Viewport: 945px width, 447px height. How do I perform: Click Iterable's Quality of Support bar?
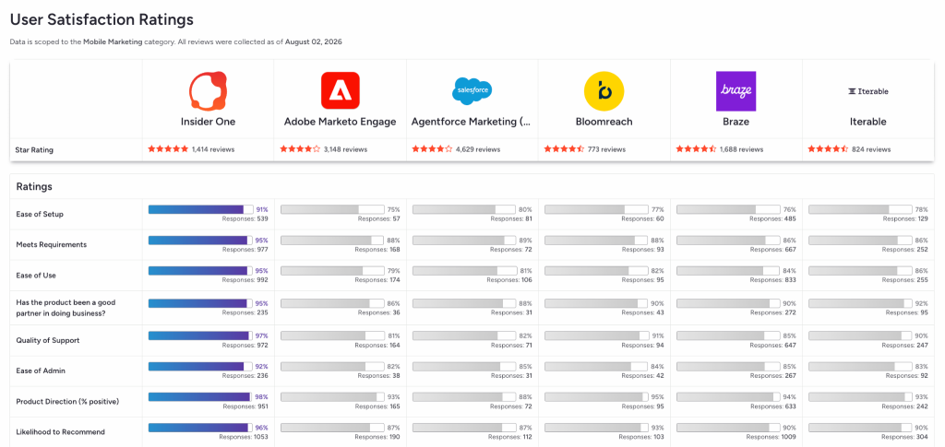point(861,335)
